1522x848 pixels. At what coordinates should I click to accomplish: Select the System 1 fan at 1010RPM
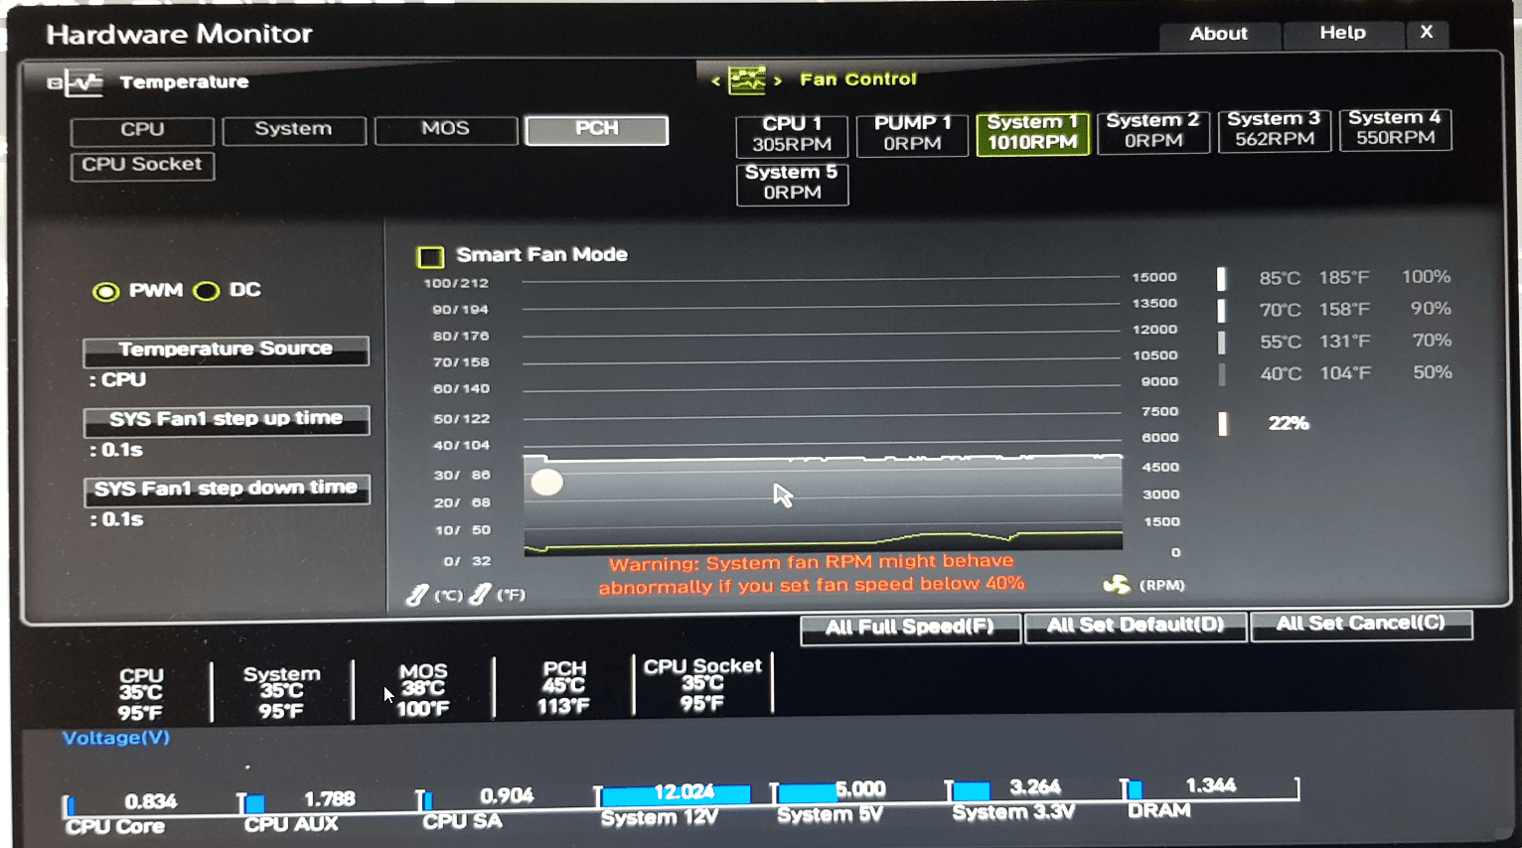point(1032,132)
